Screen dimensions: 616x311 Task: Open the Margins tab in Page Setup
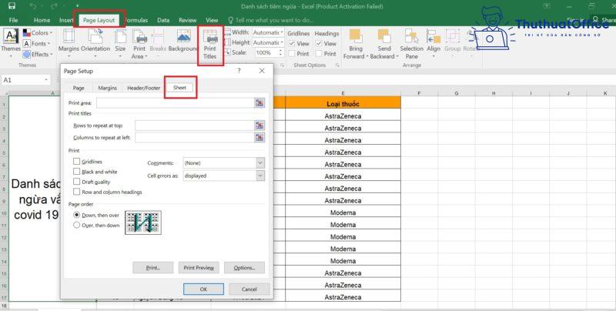pyautogui.click(x=107, y=88)
